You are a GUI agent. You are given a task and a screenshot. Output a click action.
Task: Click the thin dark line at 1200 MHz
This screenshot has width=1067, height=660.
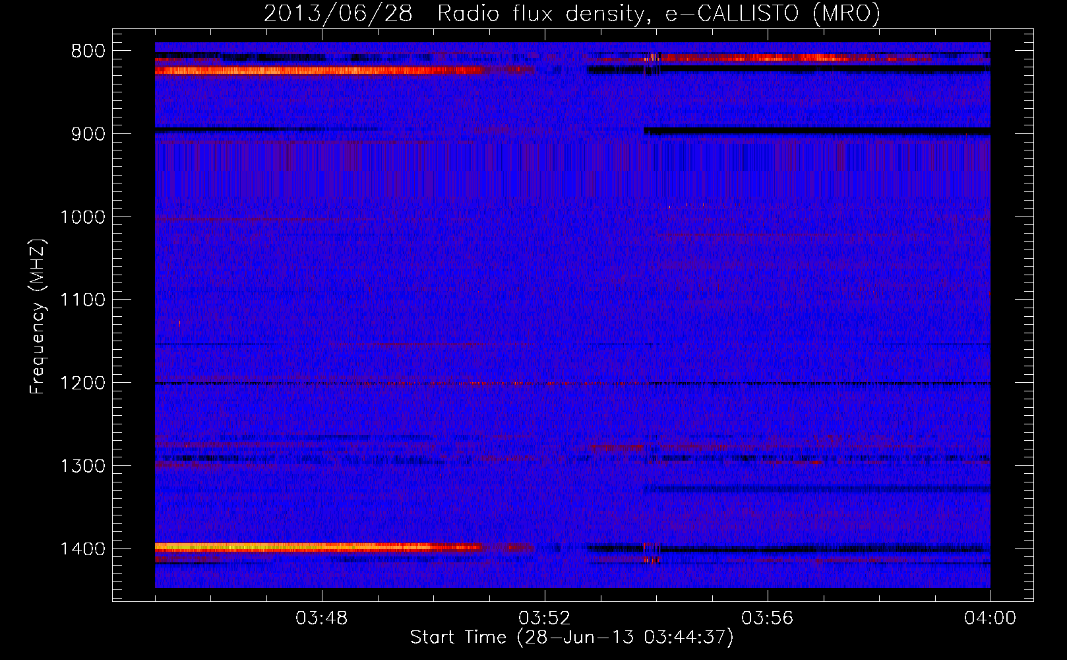(x=572, y=383)
